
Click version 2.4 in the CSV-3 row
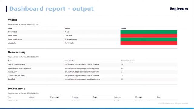(x=122, y=72)
